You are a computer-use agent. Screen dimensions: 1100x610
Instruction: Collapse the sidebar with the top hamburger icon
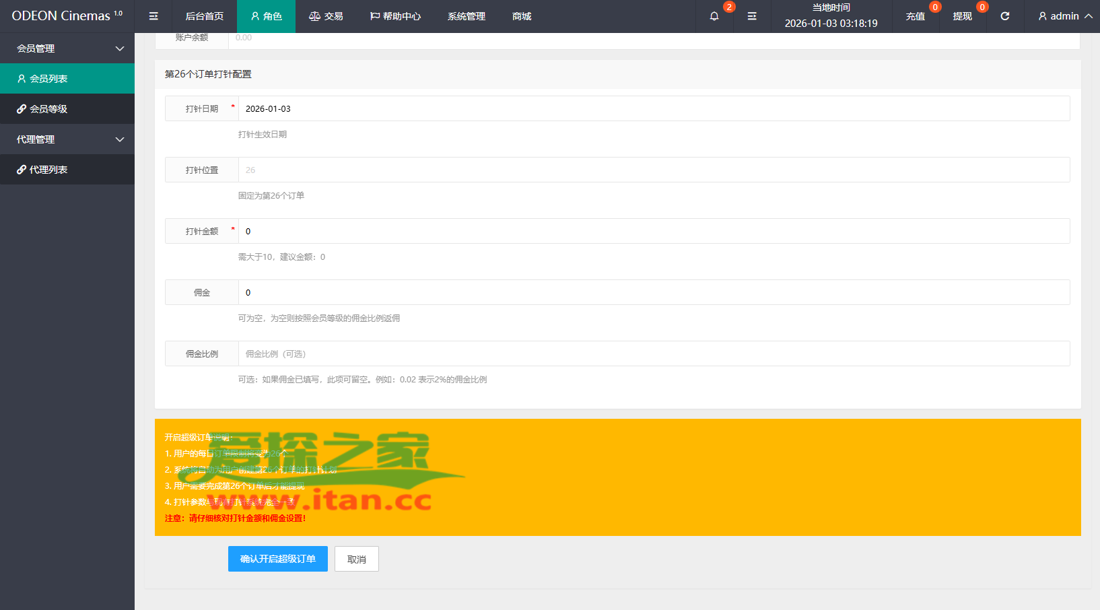click(x=153, y=16)
